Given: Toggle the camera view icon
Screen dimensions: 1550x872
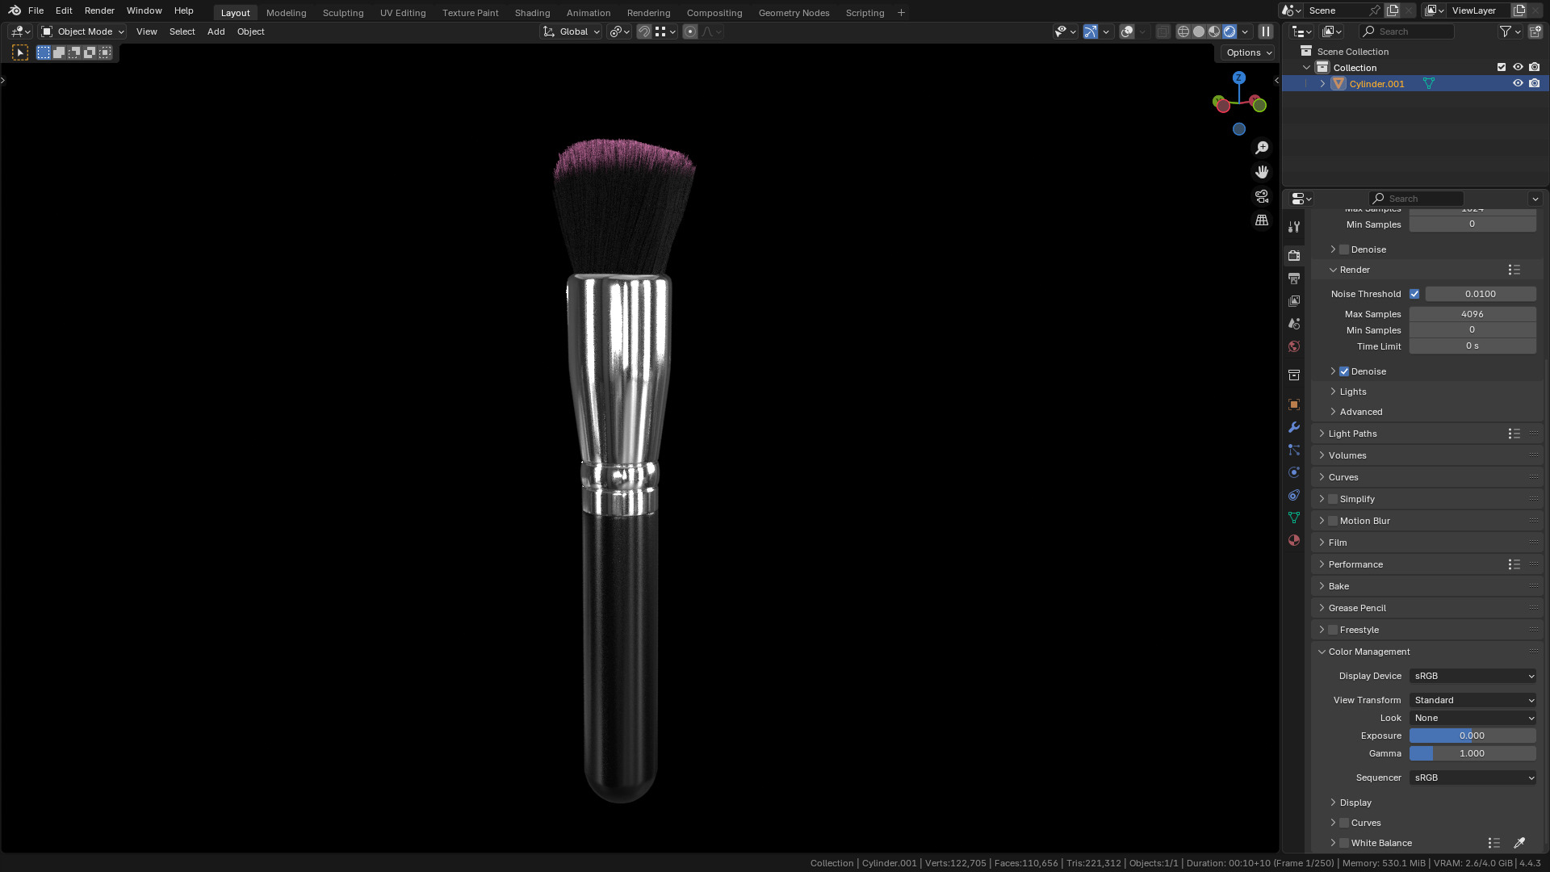Looking at the screenshot, I should 1262,196.
